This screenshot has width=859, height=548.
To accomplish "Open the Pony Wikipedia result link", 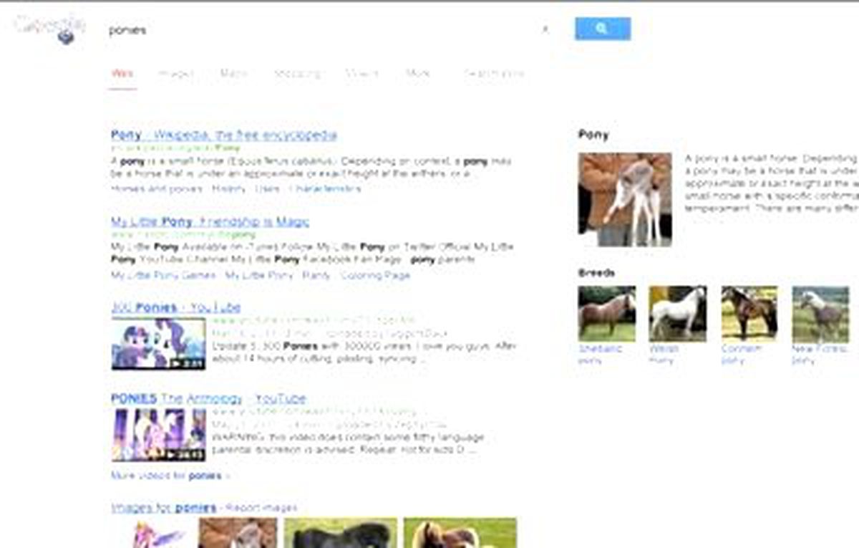I will pos(224,135).
